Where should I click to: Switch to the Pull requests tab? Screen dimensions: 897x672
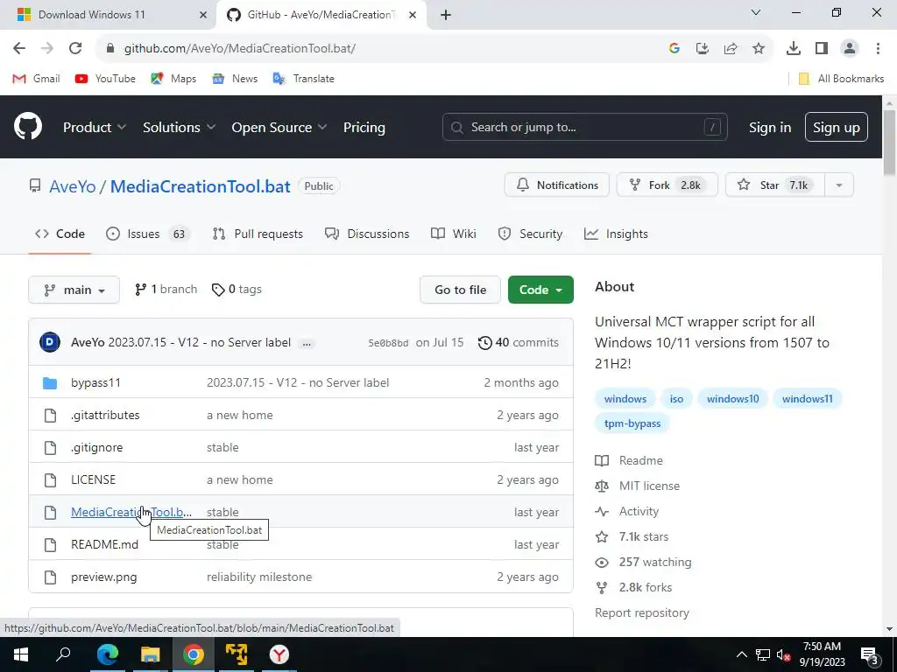[x=258, y=234]
